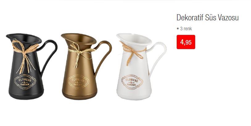The image size is (251, 126).
Task: Click Flowers & Garden emblem on white vase
Action: click(132, 82)
